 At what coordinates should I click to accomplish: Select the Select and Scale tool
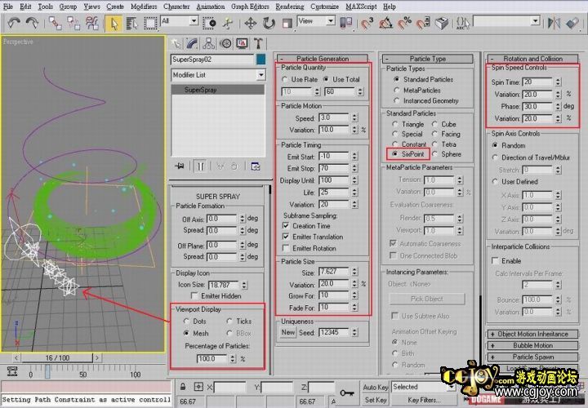tap(287, 23)
